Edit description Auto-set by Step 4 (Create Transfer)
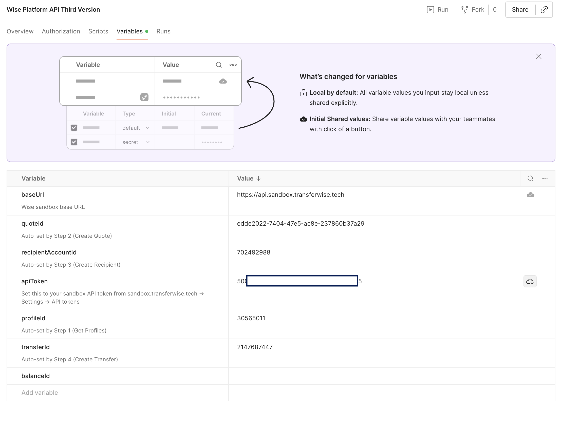The width and height of the screenshot is (562, 433). tap(70, 359)
